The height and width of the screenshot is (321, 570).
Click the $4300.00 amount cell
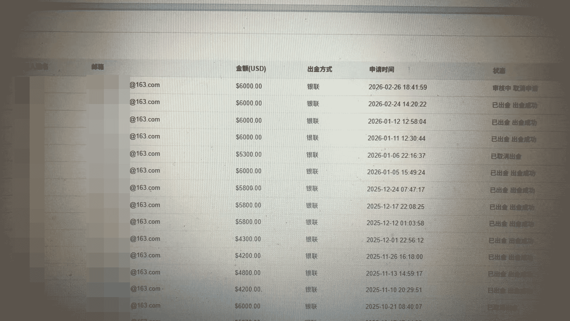coord(248,239)
